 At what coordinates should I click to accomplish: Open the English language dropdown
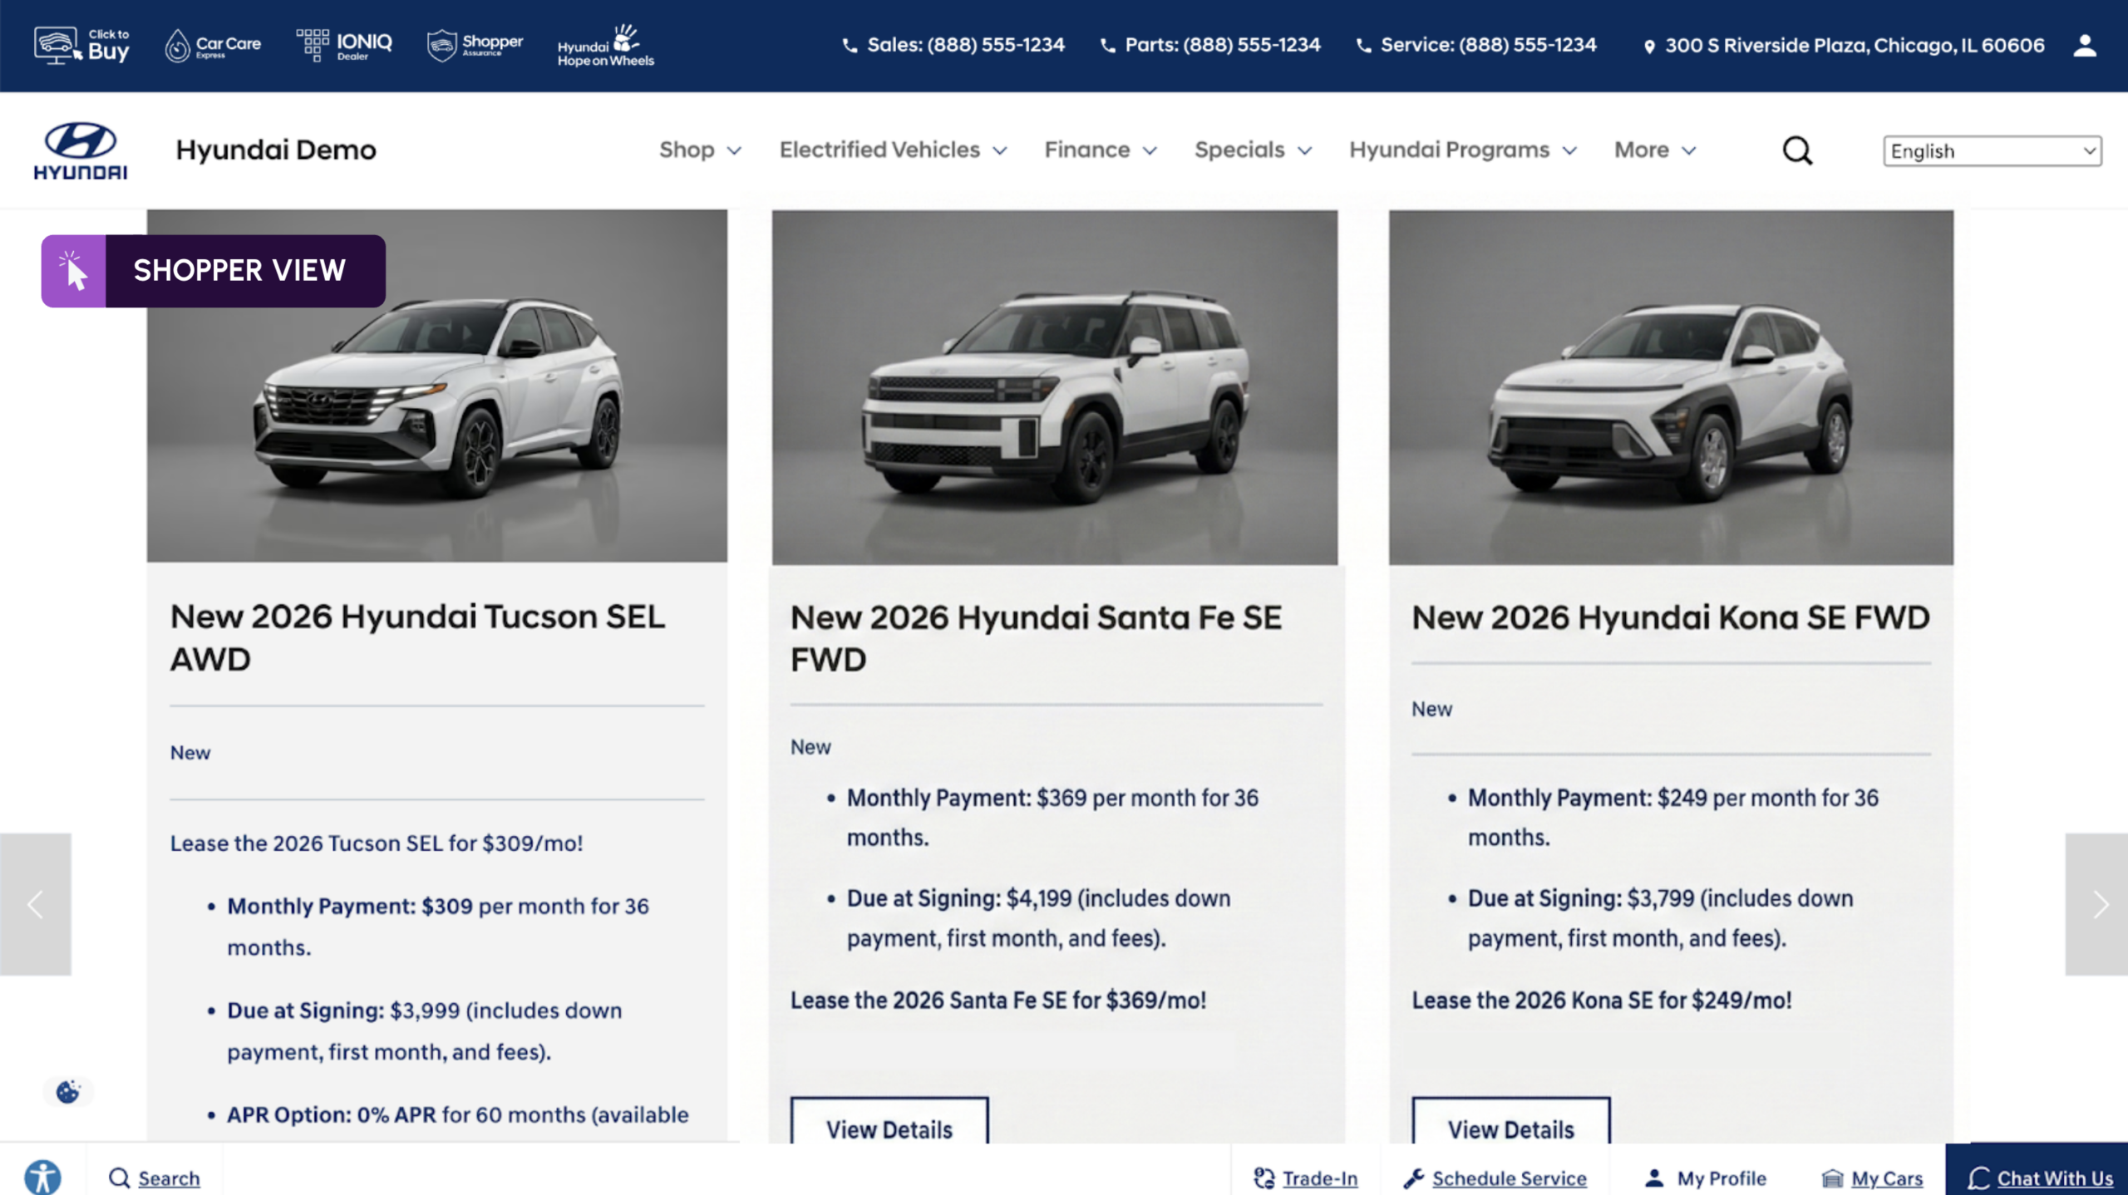(x=1993, y=151)
